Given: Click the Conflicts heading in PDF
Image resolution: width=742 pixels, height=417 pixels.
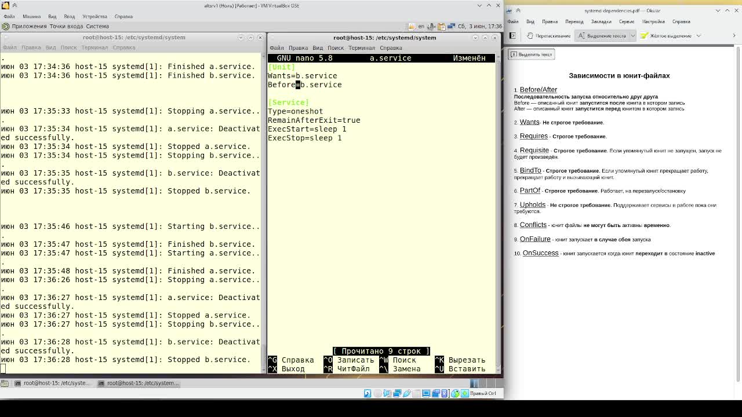Looking at the screenshot, I should point(533,225).
